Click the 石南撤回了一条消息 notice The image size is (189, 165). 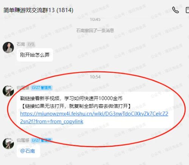point(95,30)
